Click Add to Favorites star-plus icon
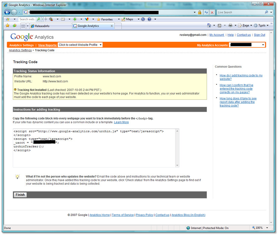The image size is (279, 236). (x=15, y=26)
